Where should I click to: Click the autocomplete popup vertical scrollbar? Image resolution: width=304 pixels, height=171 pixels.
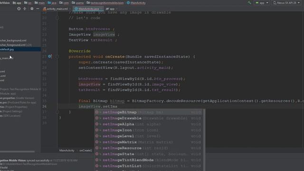pos(204,140)
